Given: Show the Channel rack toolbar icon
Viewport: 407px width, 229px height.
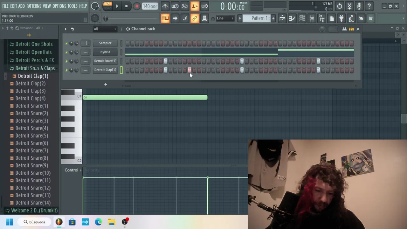Looking at the screenshot, I should click(x=302, y=18).
